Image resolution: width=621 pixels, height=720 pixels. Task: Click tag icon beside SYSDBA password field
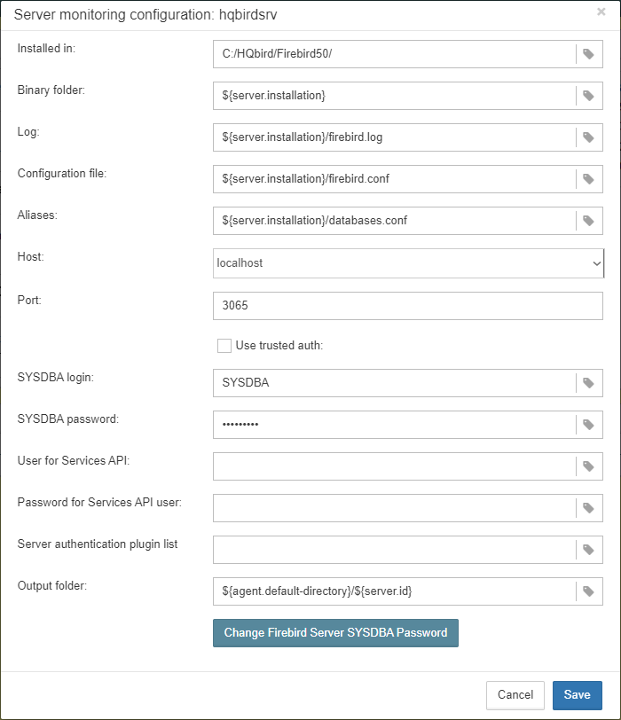point(588,425)
